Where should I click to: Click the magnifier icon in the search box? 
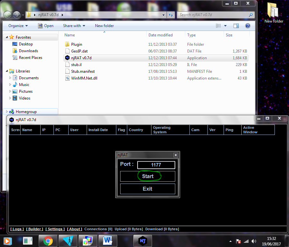click(251, 15)
